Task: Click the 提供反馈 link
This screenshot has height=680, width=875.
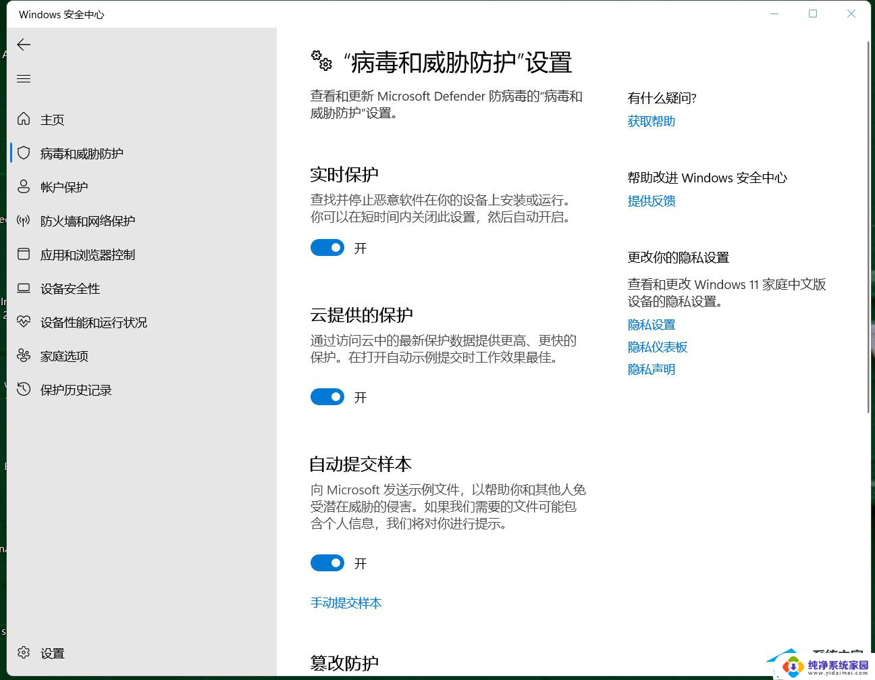Action: coord(651,201)
